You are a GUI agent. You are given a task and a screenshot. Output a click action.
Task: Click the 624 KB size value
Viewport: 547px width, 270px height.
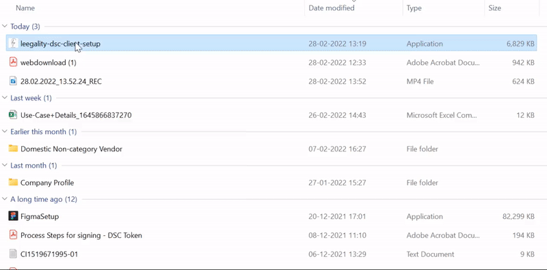tap(523, 81)
